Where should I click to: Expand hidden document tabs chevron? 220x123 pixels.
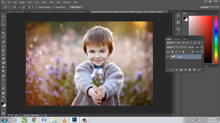tap(173, 12)
